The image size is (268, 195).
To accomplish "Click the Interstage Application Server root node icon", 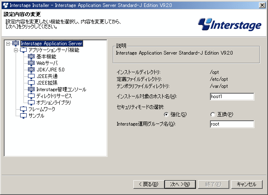I will coord(16,43).
